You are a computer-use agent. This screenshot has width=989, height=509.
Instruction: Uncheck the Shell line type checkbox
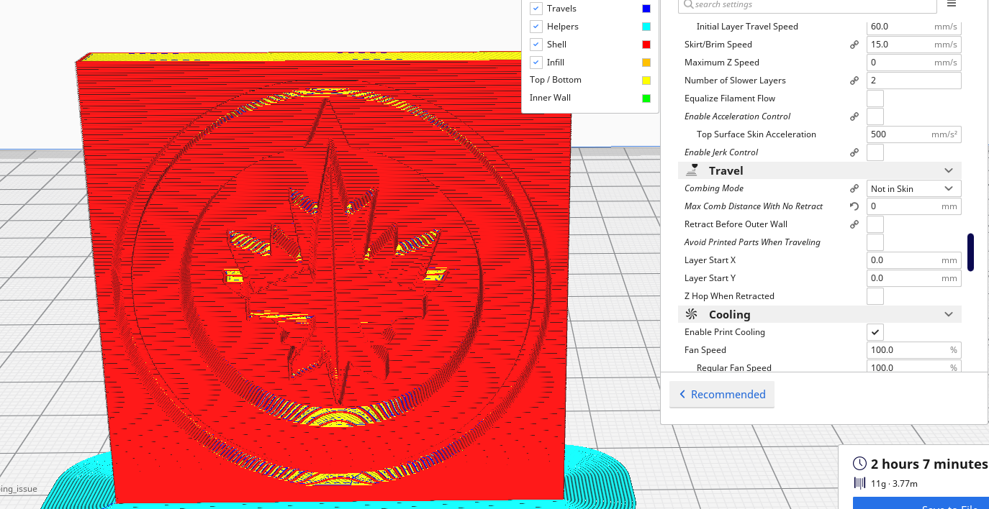click(x=536, y=45)
